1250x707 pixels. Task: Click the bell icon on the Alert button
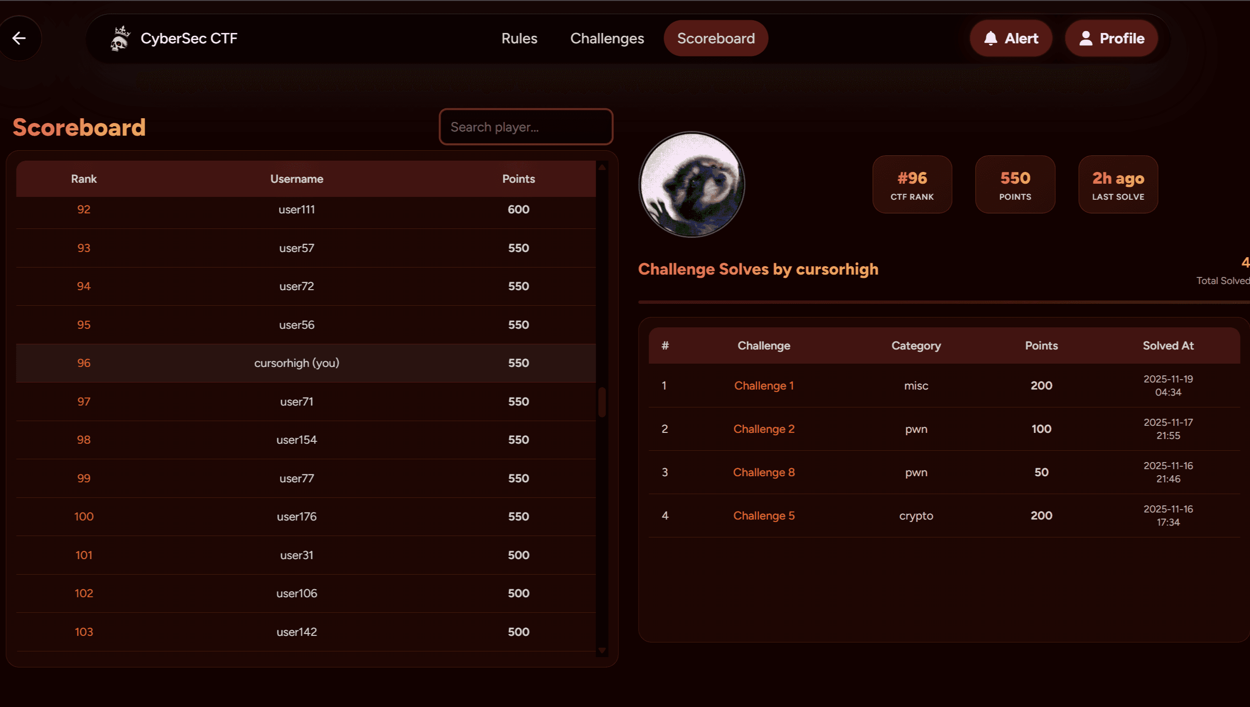pos(992,38)
